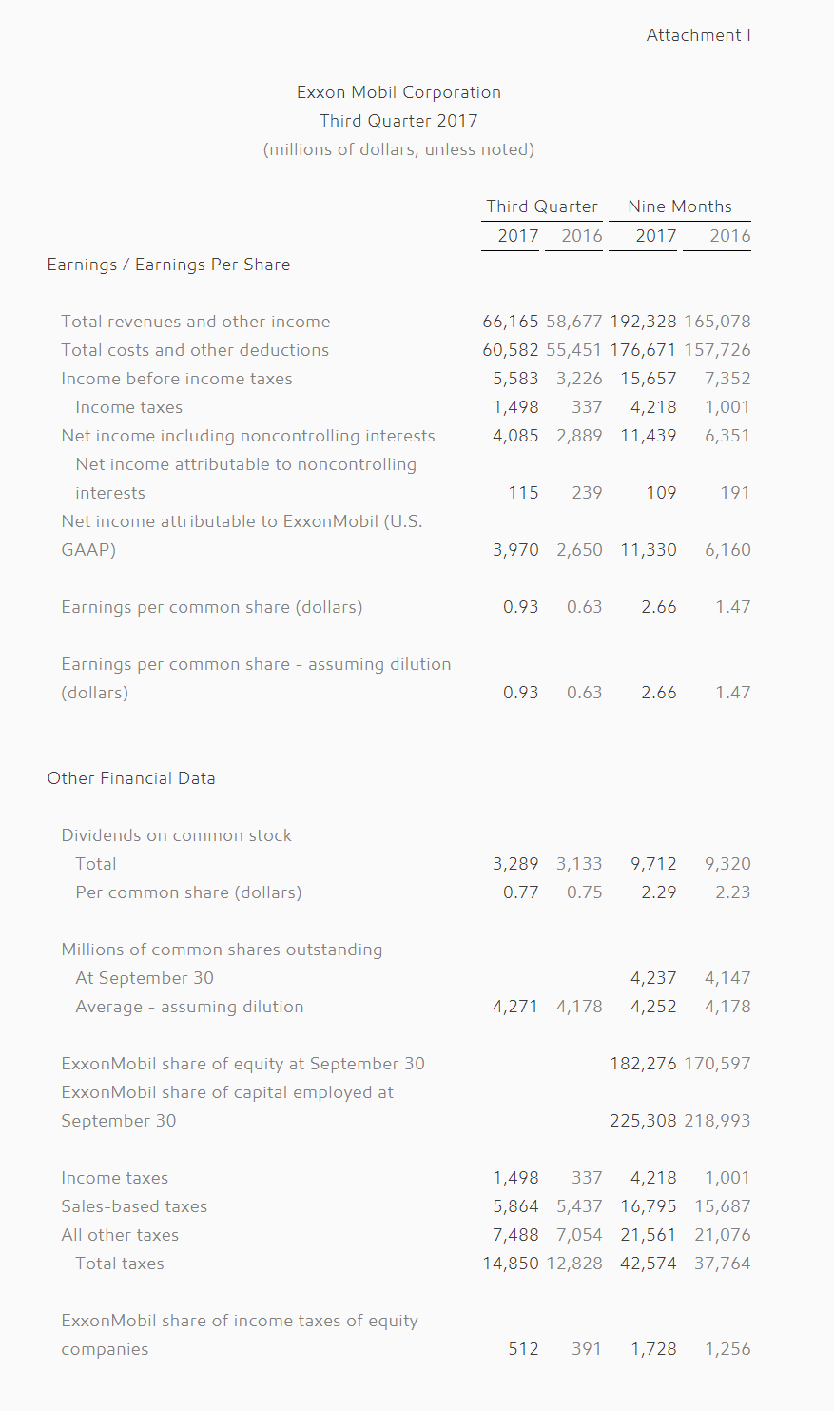Click the 11,330 net income value
834x1411 pixels.
[x=649, y=550]
